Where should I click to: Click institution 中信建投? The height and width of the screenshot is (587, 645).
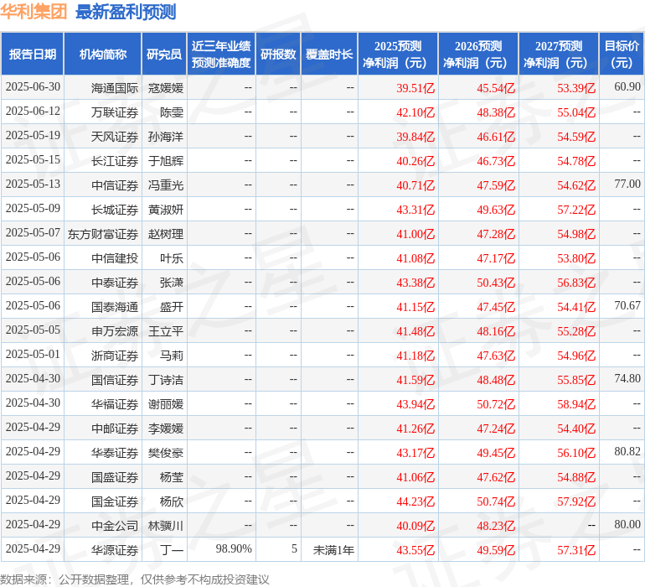tap(115, 258)
